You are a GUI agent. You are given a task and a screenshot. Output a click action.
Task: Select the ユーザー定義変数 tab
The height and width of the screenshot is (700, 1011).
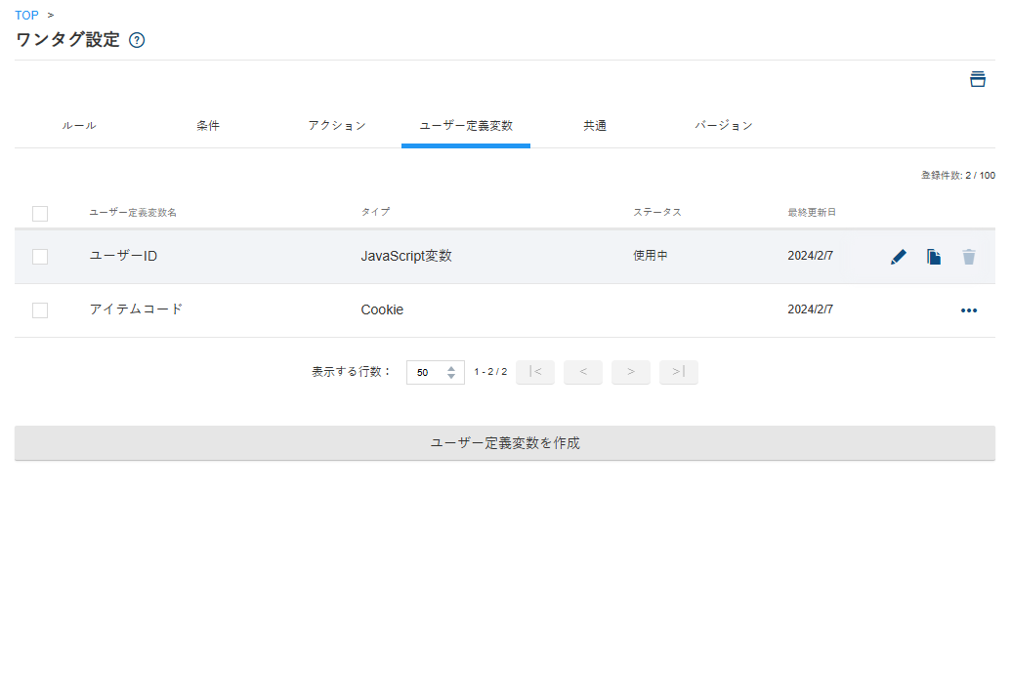coord(466,126)
